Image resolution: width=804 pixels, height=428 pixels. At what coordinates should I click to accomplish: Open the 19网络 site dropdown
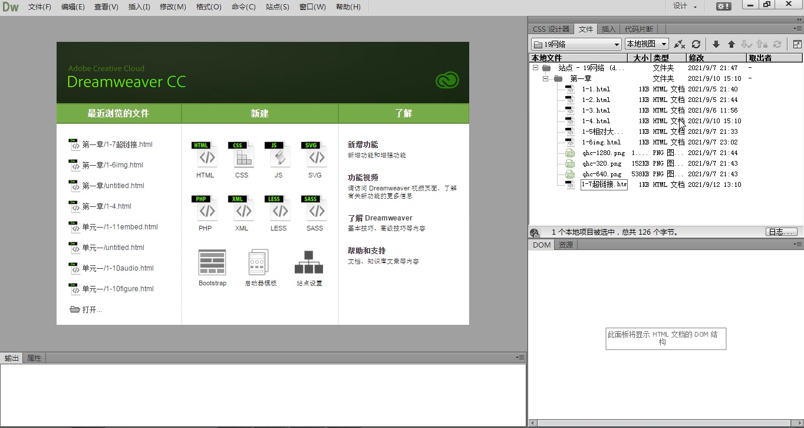pos(576,44)
